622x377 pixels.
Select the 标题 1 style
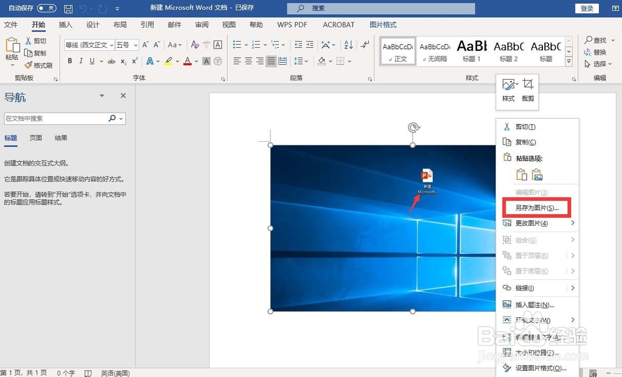pos(471,52)
